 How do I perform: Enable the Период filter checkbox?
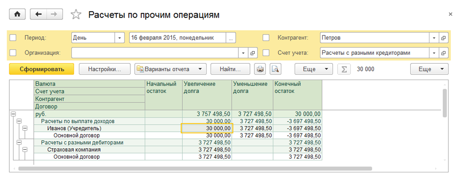pyautogui.click(x=13, y=38)
